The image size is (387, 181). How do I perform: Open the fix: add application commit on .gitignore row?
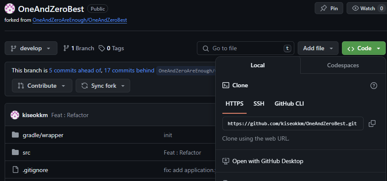pyautogui.click(x=189, y=170)
